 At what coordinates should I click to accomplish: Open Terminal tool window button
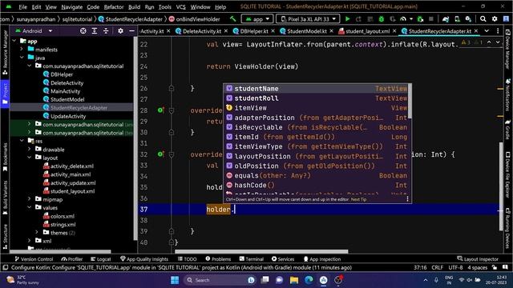pyautogui.click(x=251, y=259)
